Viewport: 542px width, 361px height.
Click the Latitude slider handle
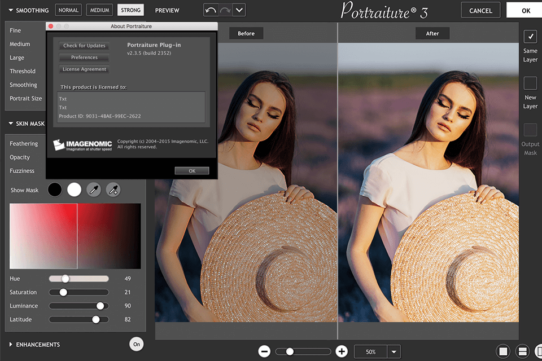click(96, 320)
